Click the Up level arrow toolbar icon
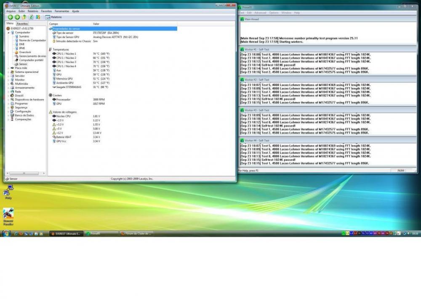 point(24,17)
